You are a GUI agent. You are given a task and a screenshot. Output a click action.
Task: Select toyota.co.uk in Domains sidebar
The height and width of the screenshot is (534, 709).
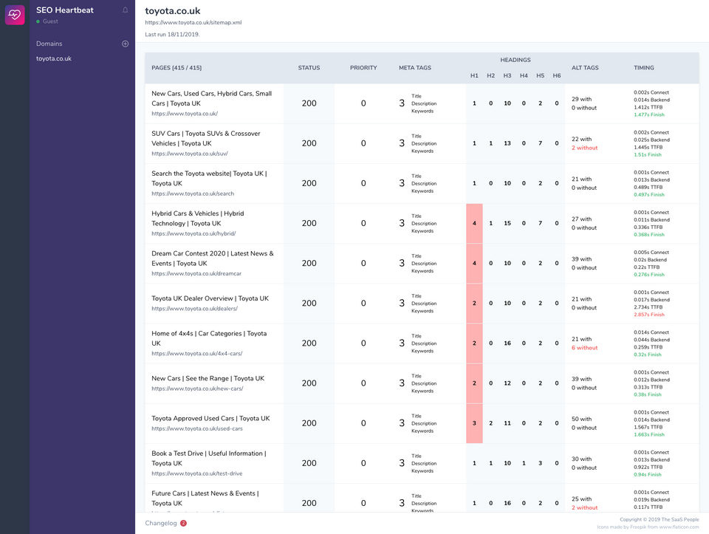pos(54,58)
